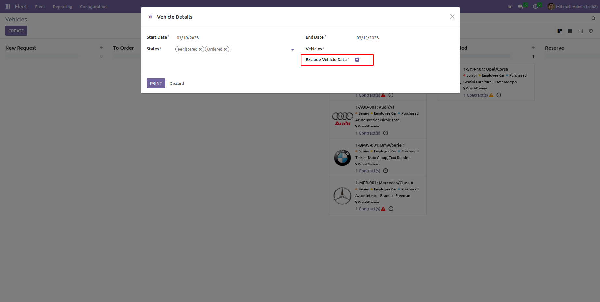Screen dimensions: 600x302
Task: Uncheck Exclude Vehicle Data checkbox
Action: coord(357,59)
